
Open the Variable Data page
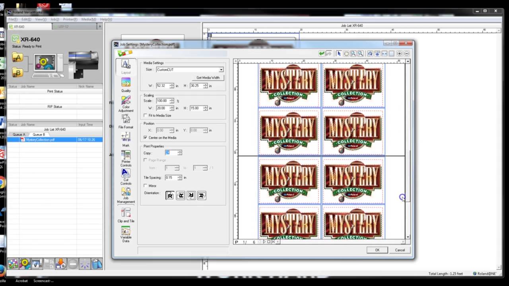coord(126,234)
